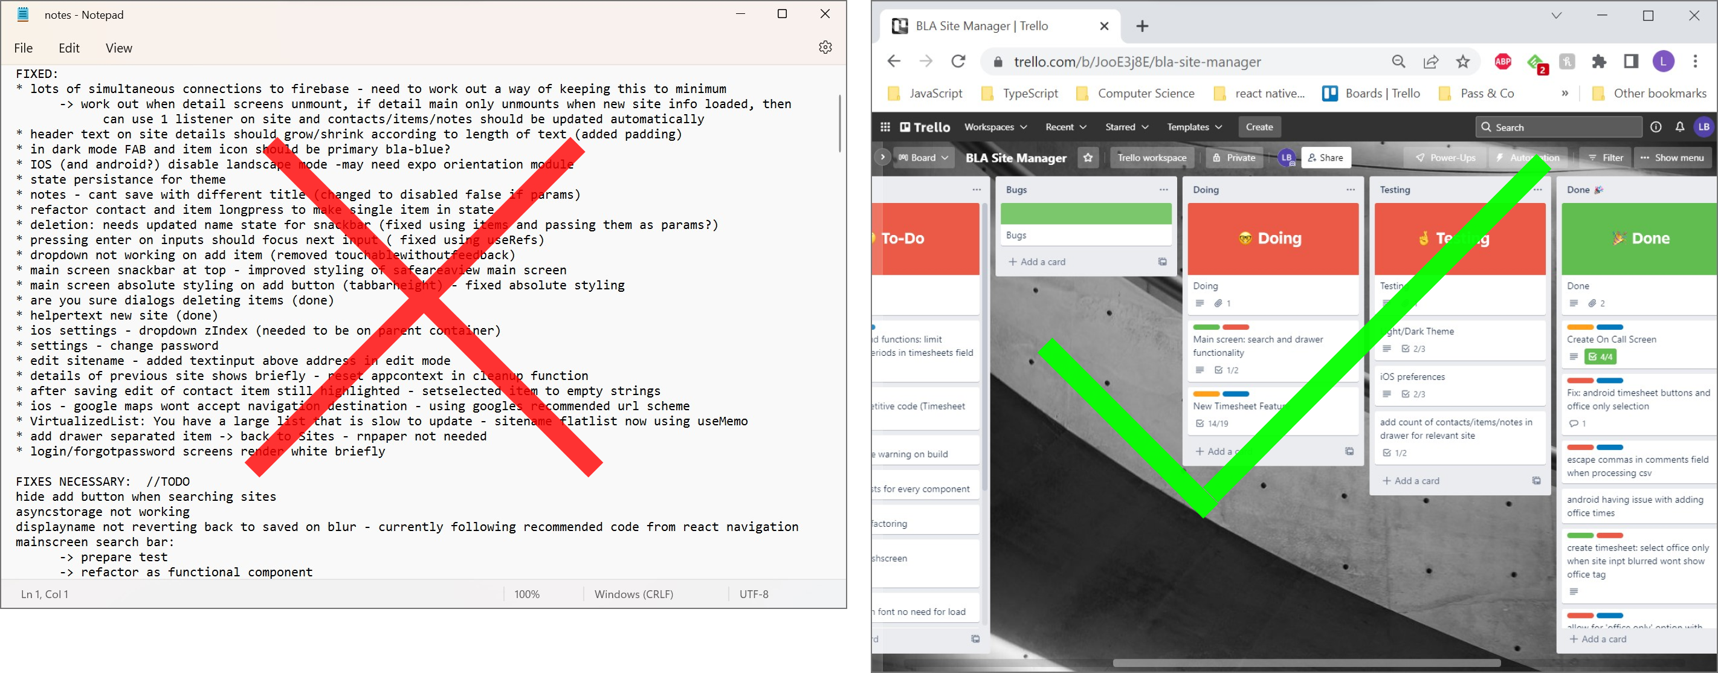Open Trello information icon
1718x673 pixels.
tap(1655, 127)
